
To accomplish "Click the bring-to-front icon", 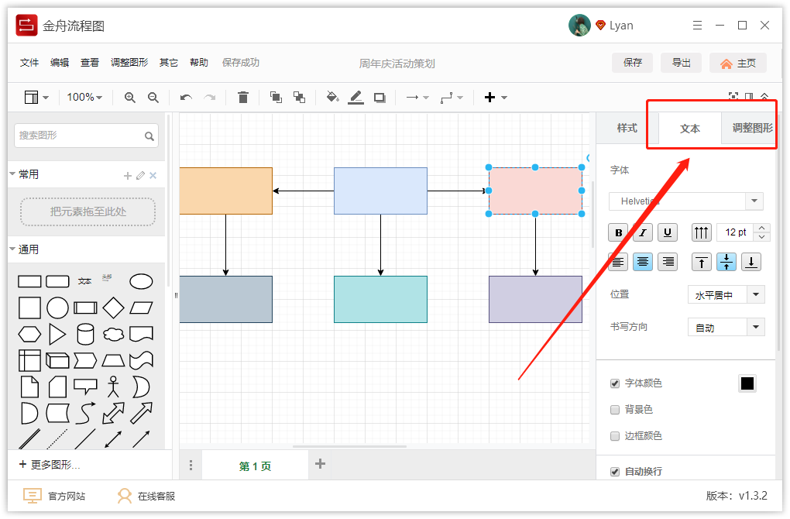I will coord(275,97).
